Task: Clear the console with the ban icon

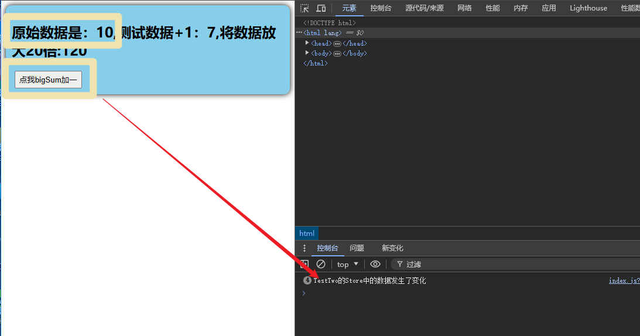Action: click(321, 264)
